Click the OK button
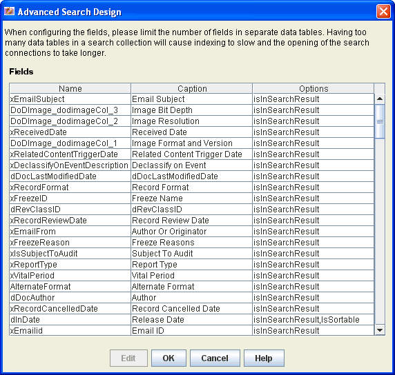Viewport: 395px width, 375px height. pyautogui.click(x=168, y=358)
